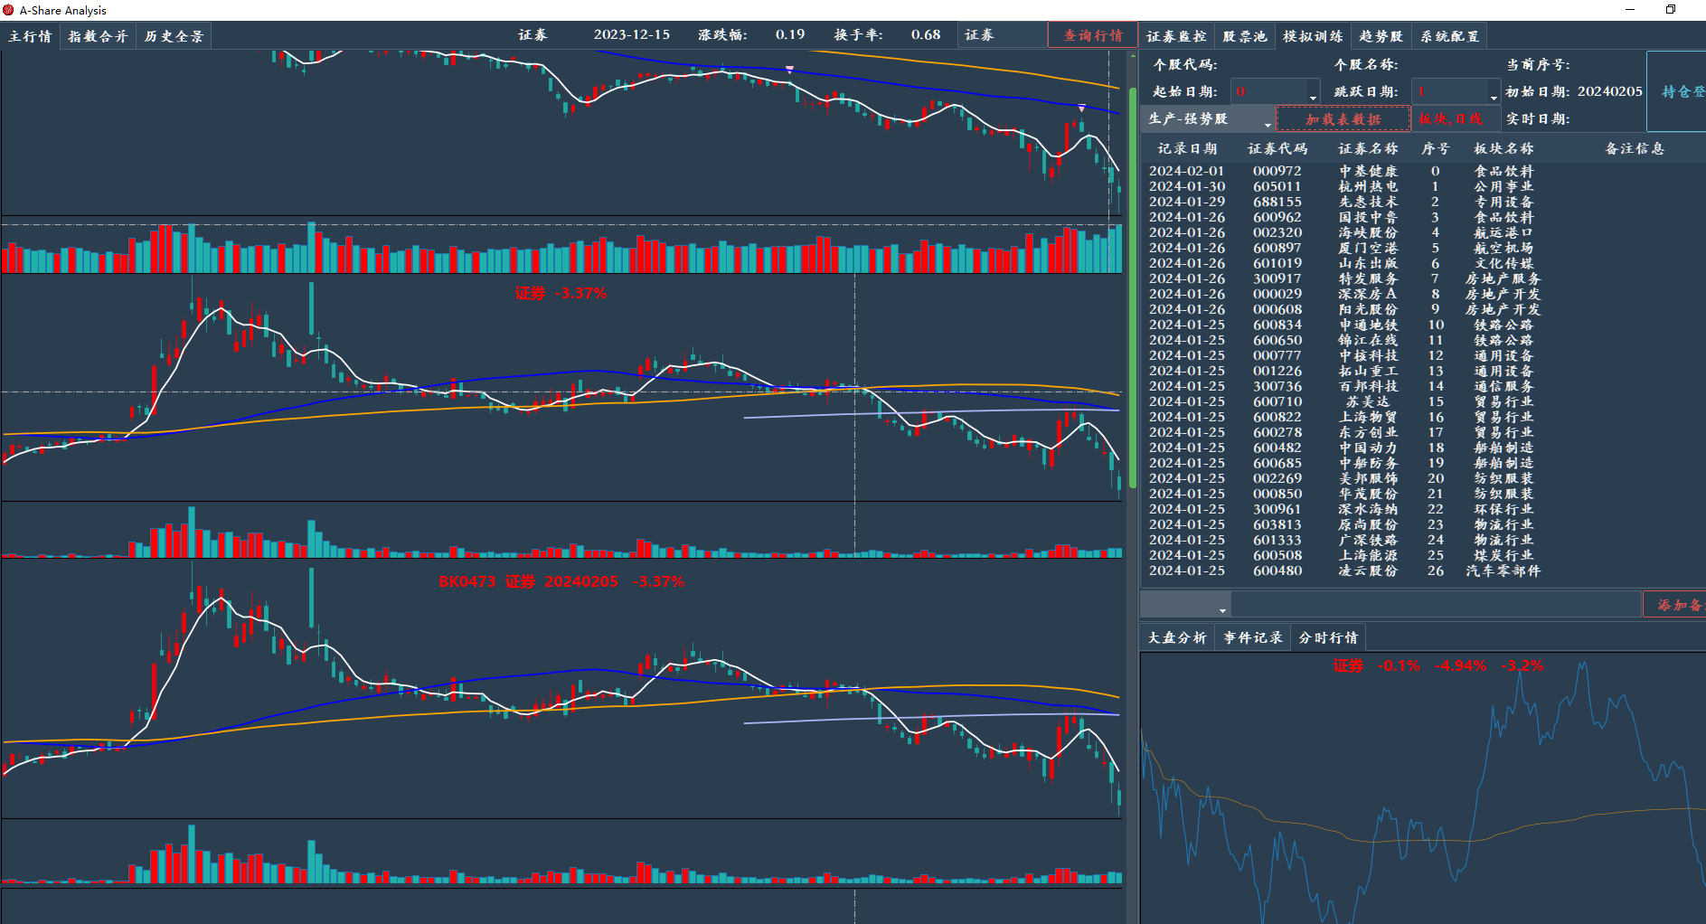The image size is (1706, 924).
Task: Click the 证券代码 column header
Action: point(1277,148)
